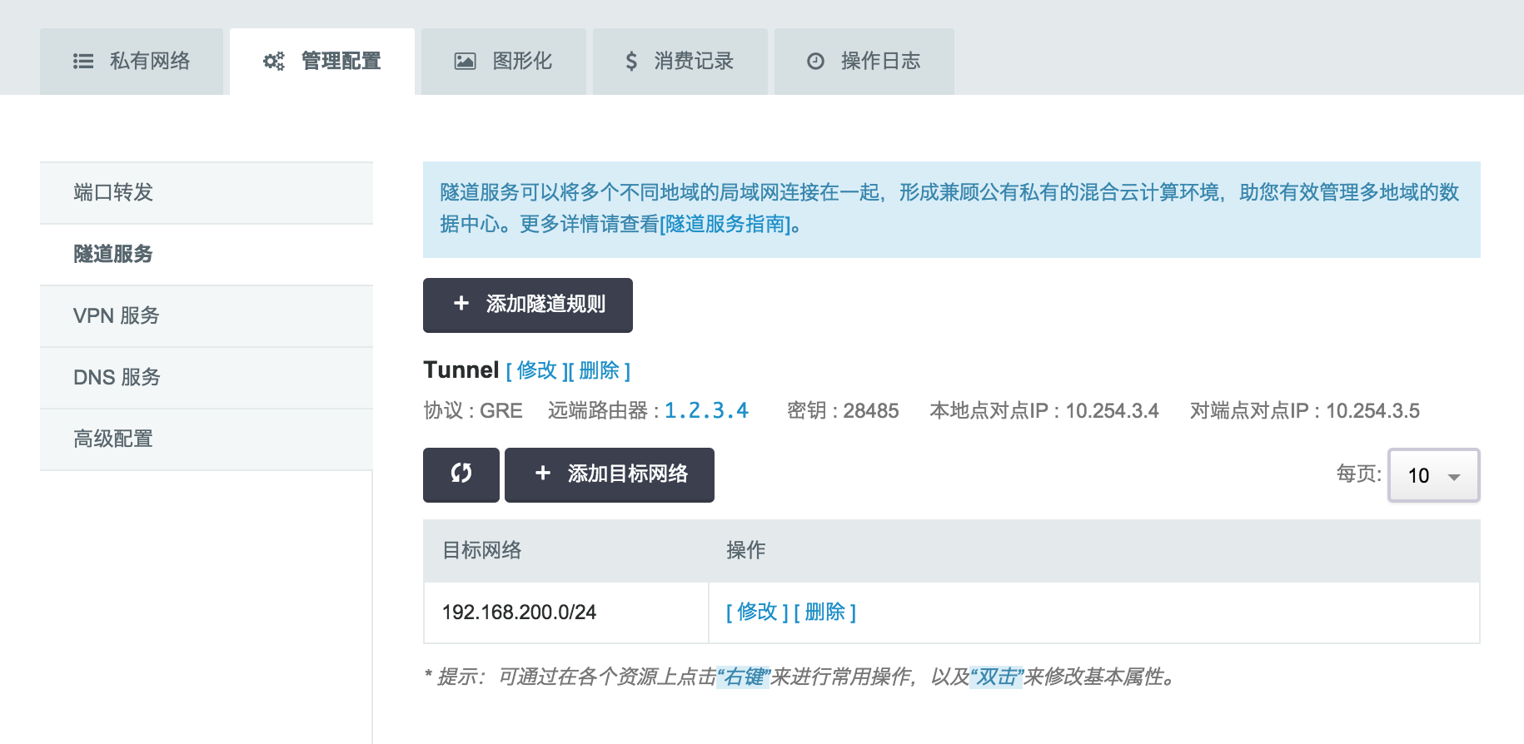1524x744 pixels.
Task: Click the list icon on 私有网络 tab
Action: (x=83, y=62)
